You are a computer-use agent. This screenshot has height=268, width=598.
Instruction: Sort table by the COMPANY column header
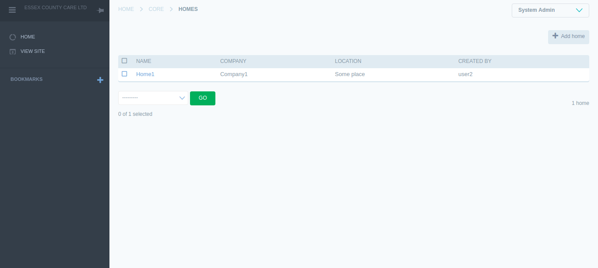click(x=233, y=61)
